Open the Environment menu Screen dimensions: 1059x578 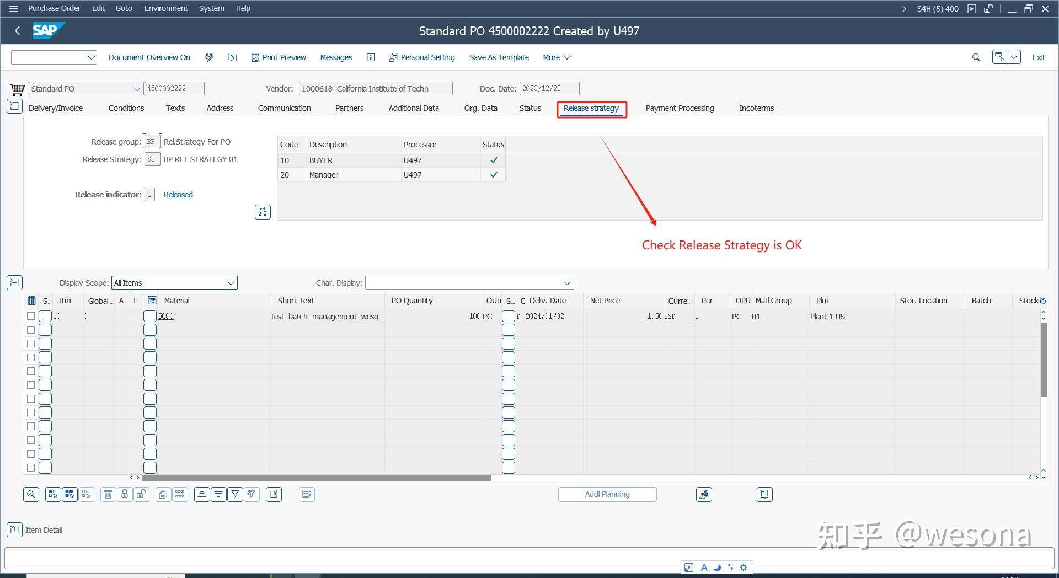pyautogui.click(x=165, y=8)
